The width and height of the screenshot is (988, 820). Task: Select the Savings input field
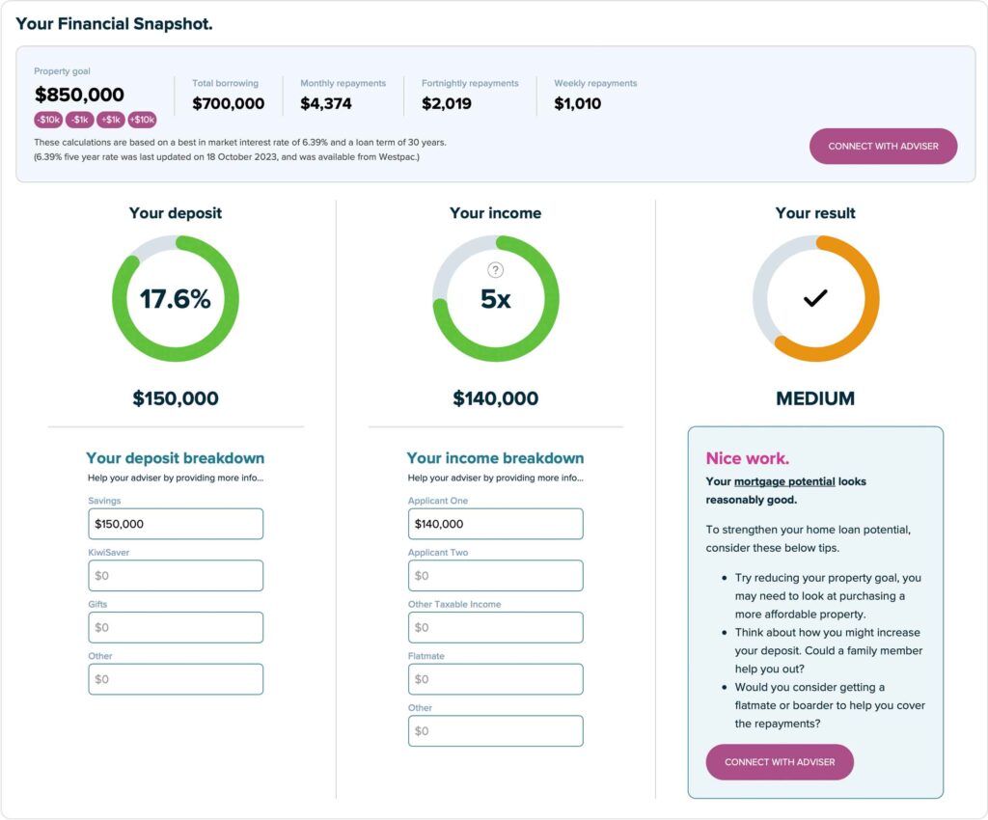176,524
